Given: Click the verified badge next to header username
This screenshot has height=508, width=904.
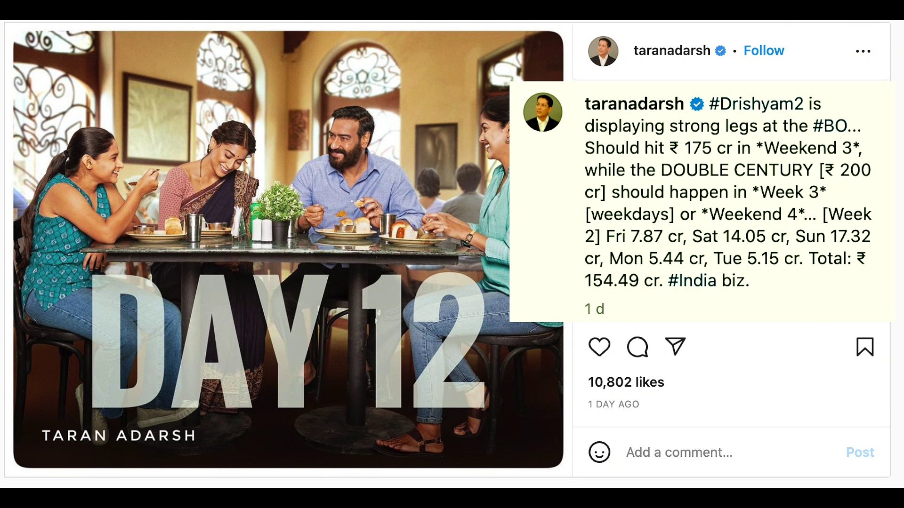Looking at the screenshot, I should (x=720, y=51).
